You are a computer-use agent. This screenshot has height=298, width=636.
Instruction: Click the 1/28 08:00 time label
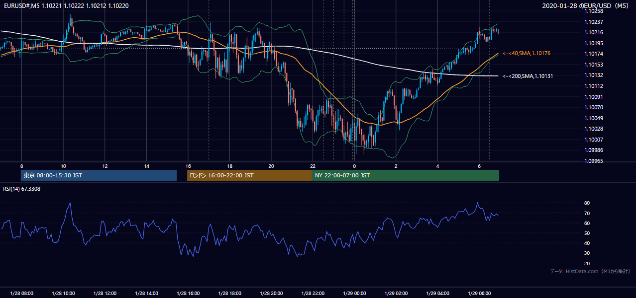point(21,293)
